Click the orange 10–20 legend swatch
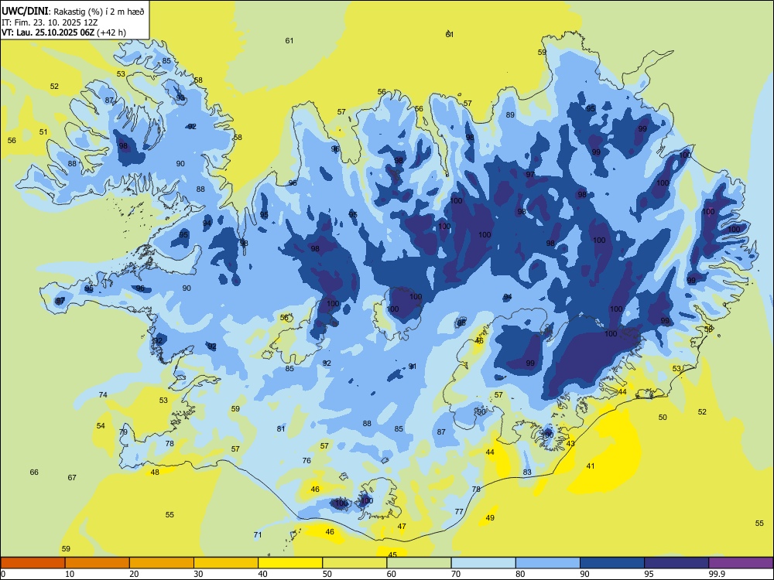The width and height of the screenshot is (774, 580). click(x=98, y=563)
